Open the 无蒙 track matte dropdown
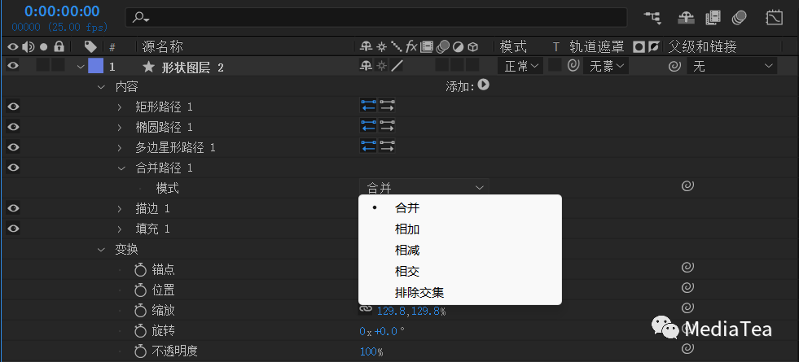This screenshot has height=362, width=799. (x=606, y=66)
